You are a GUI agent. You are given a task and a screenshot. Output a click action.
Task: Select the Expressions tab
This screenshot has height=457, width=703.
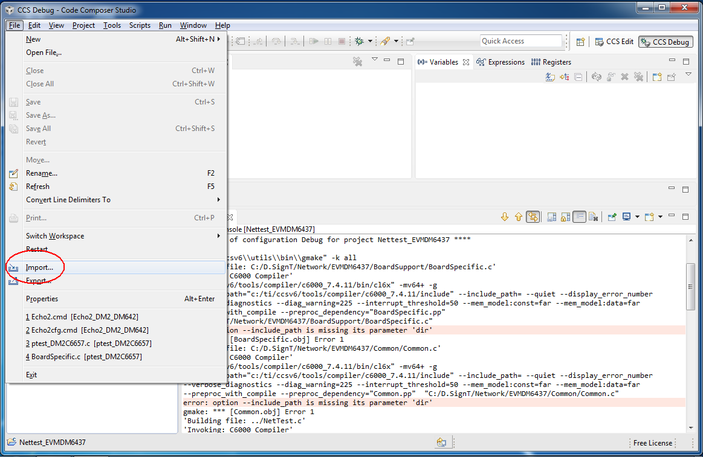[x=501, y=62]
